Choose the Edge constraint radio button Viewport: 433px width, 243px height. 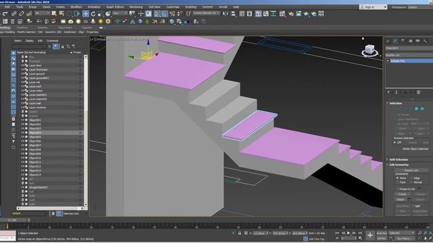pos(411,178)
